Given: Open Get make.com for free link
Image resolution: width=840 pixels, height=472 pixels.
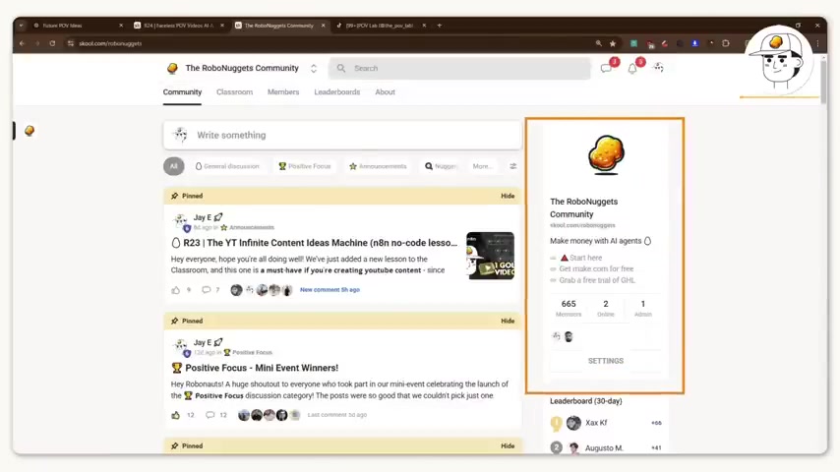Looking at the screenshot, I should pos(596,269).
